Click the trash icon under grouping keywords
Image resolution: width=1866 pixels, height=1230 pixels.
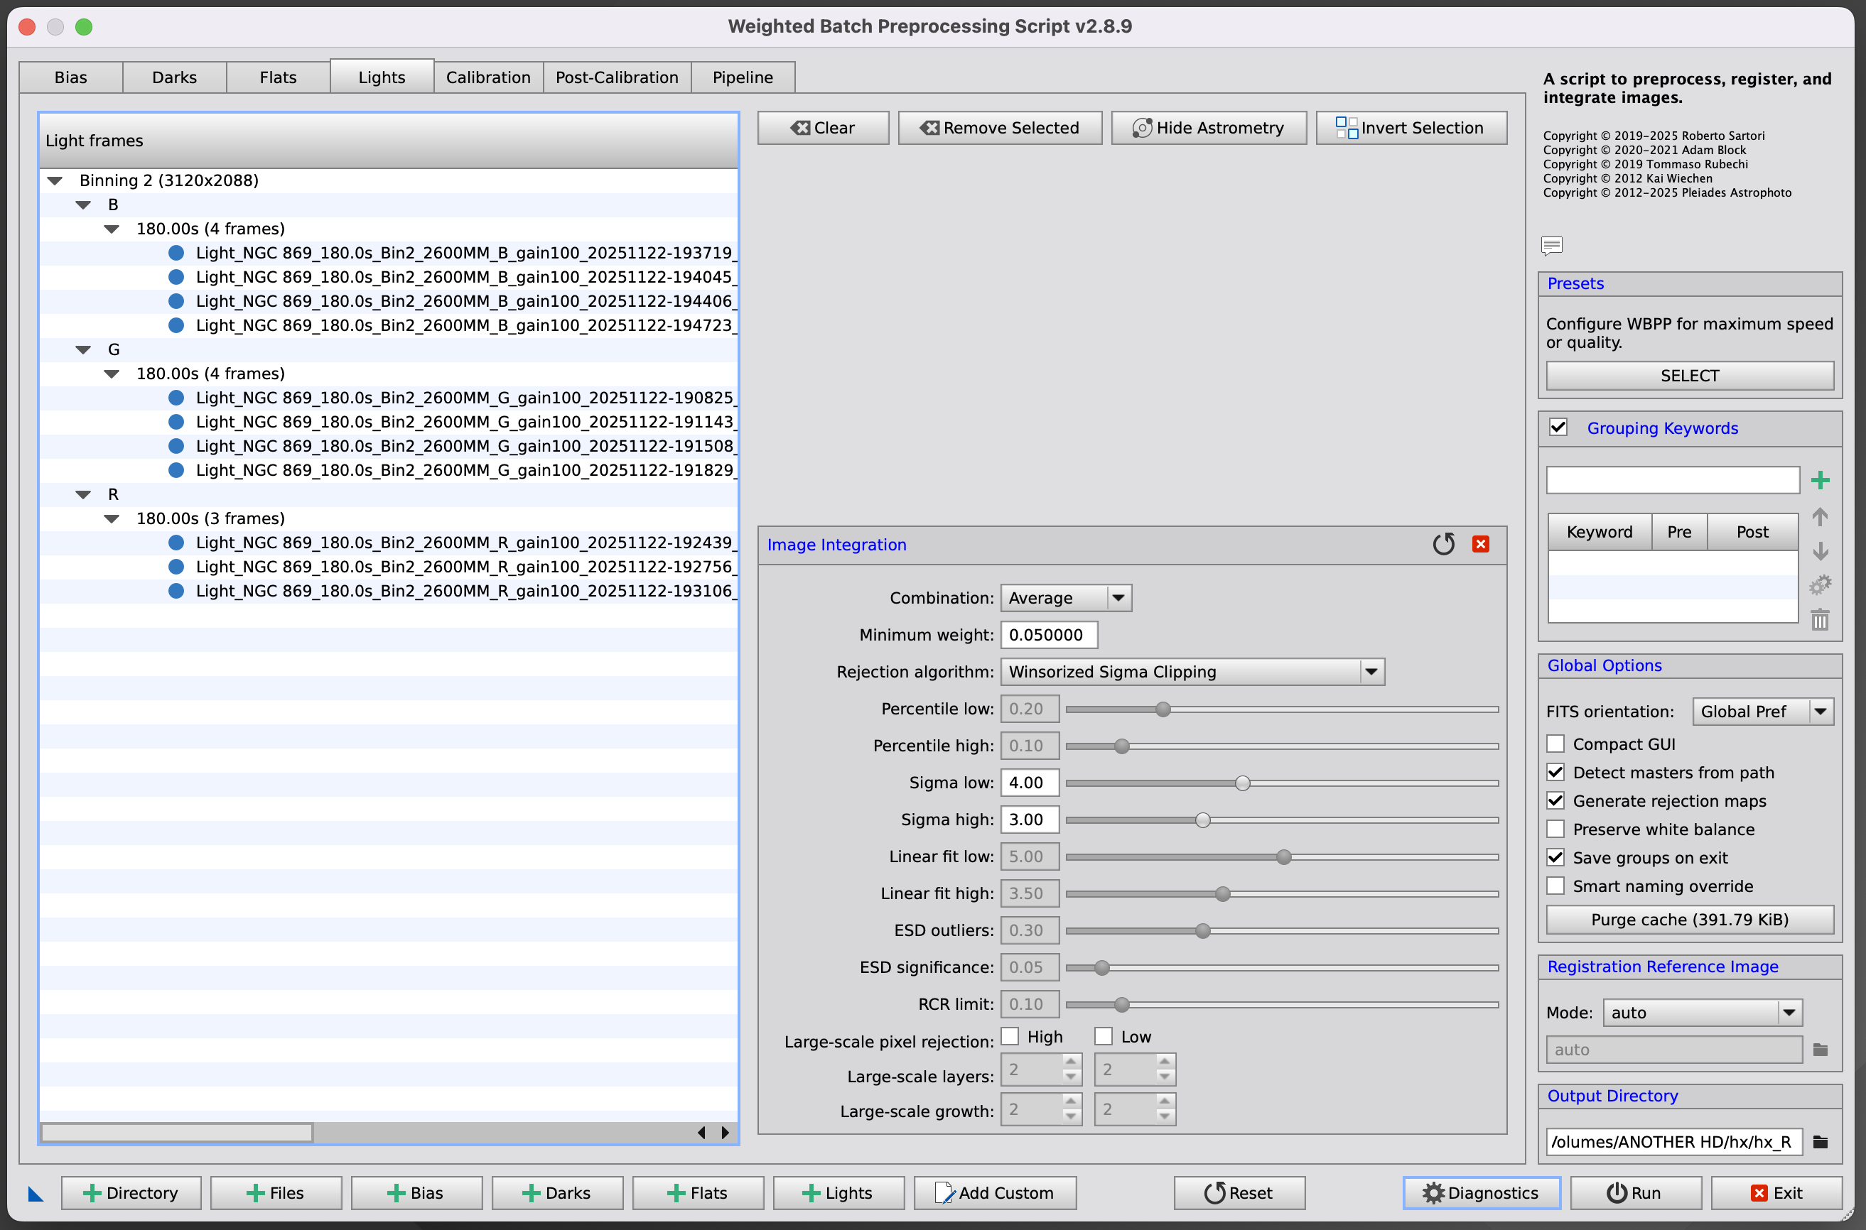[1820, 621]
